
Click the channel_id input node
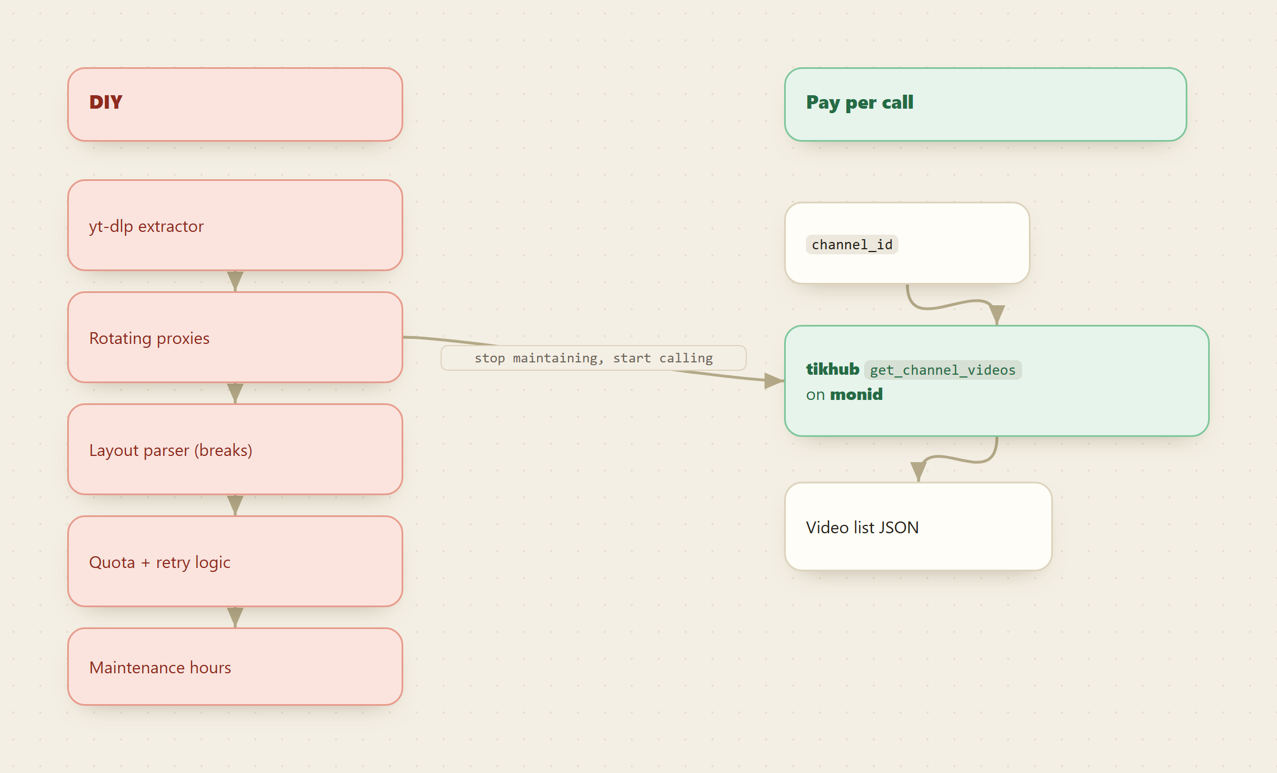907,243
